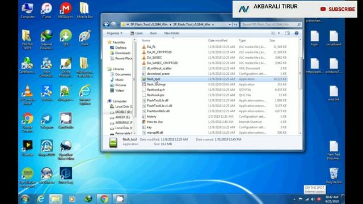Screen dimensions: 363x204
Task: Select the AMEER (E:) drive
Action: coord(120,117)
